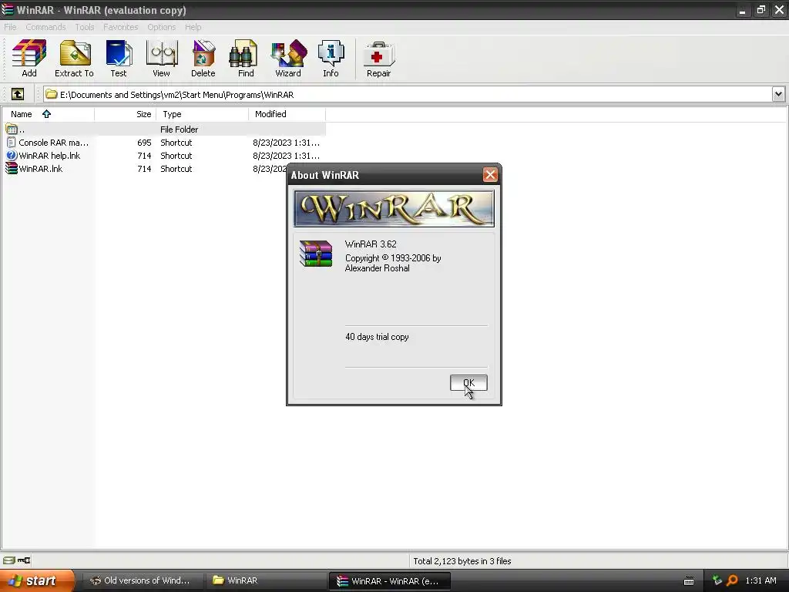Click the orange magnifier tray icon

[x=732, y=580]
